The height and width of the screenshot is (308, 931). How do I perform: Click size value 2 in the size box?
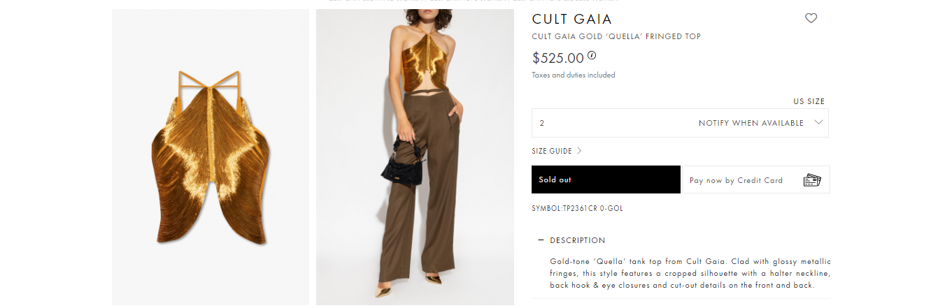click(541, 123)
